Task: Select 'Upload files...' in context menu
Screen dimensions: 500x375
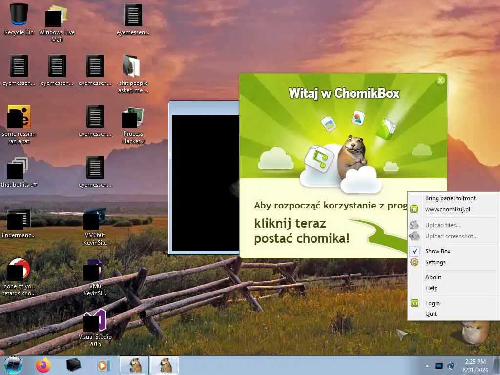Action: [453, 225]
